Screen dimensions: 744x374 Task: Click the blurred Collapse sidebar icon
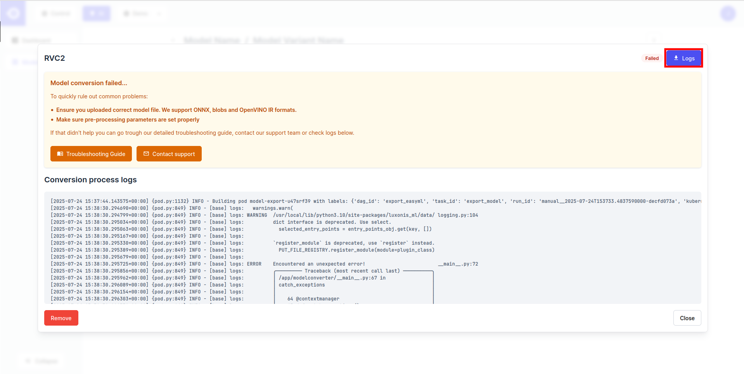(28, 361)
